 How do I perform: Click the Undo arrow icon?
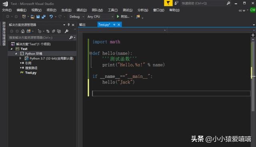tap(51, 17)
